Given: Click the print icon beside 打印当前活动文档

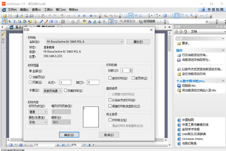Looking at the screenshot, I should click(x=179, y=55).
